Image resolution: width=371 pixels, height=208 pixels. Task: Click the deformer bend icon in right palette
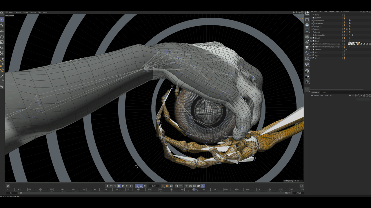click(x=307, y=53)
